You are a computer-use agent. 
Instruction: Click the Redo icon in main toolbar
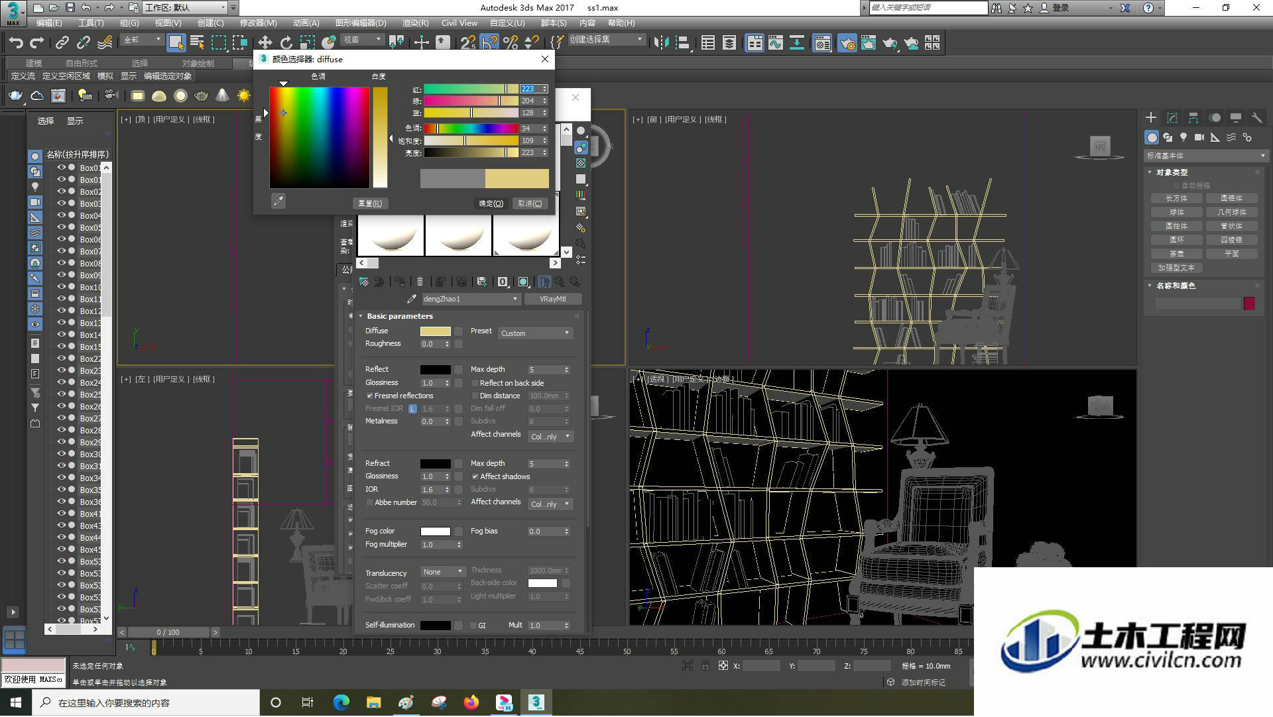pyautogui.click(x=37, y=43)
